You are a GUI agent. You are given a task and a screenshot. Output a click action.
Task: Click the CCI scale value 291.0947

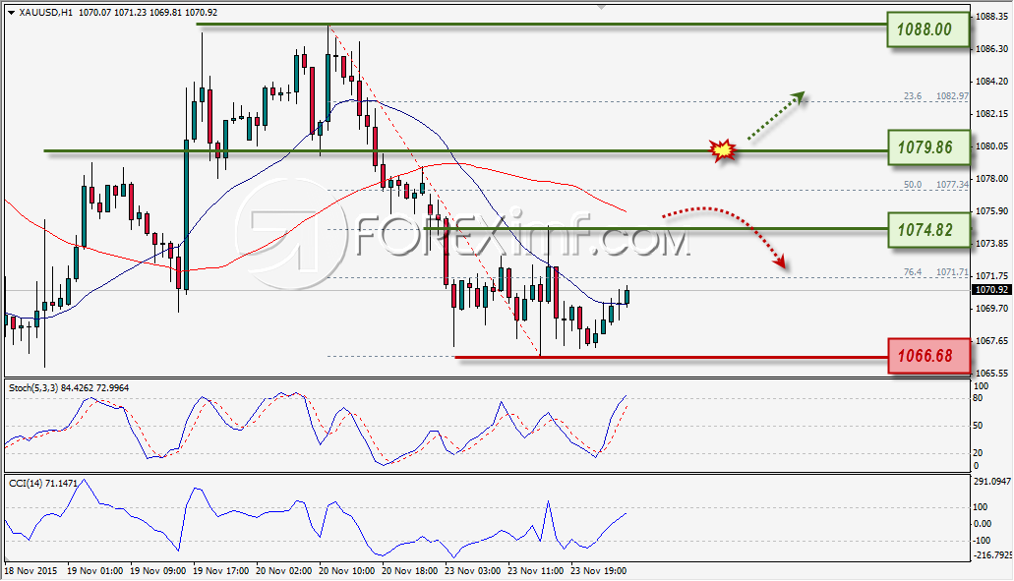[x=991, y=481]
